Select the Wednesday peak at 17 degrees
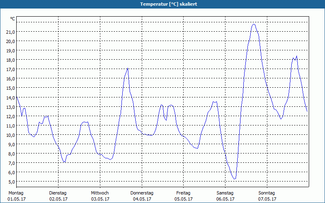The width and height of the screenshot is (325, 203). click(128, 68)
